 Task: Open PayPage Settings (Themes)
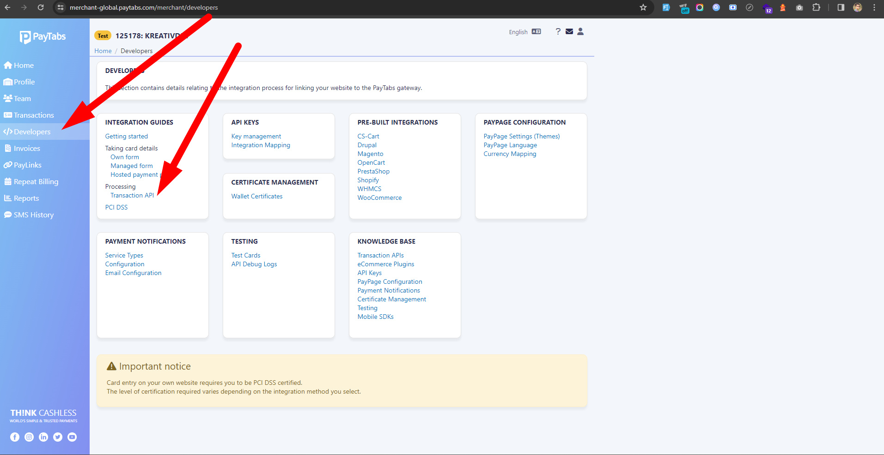[x=522, y=136]
